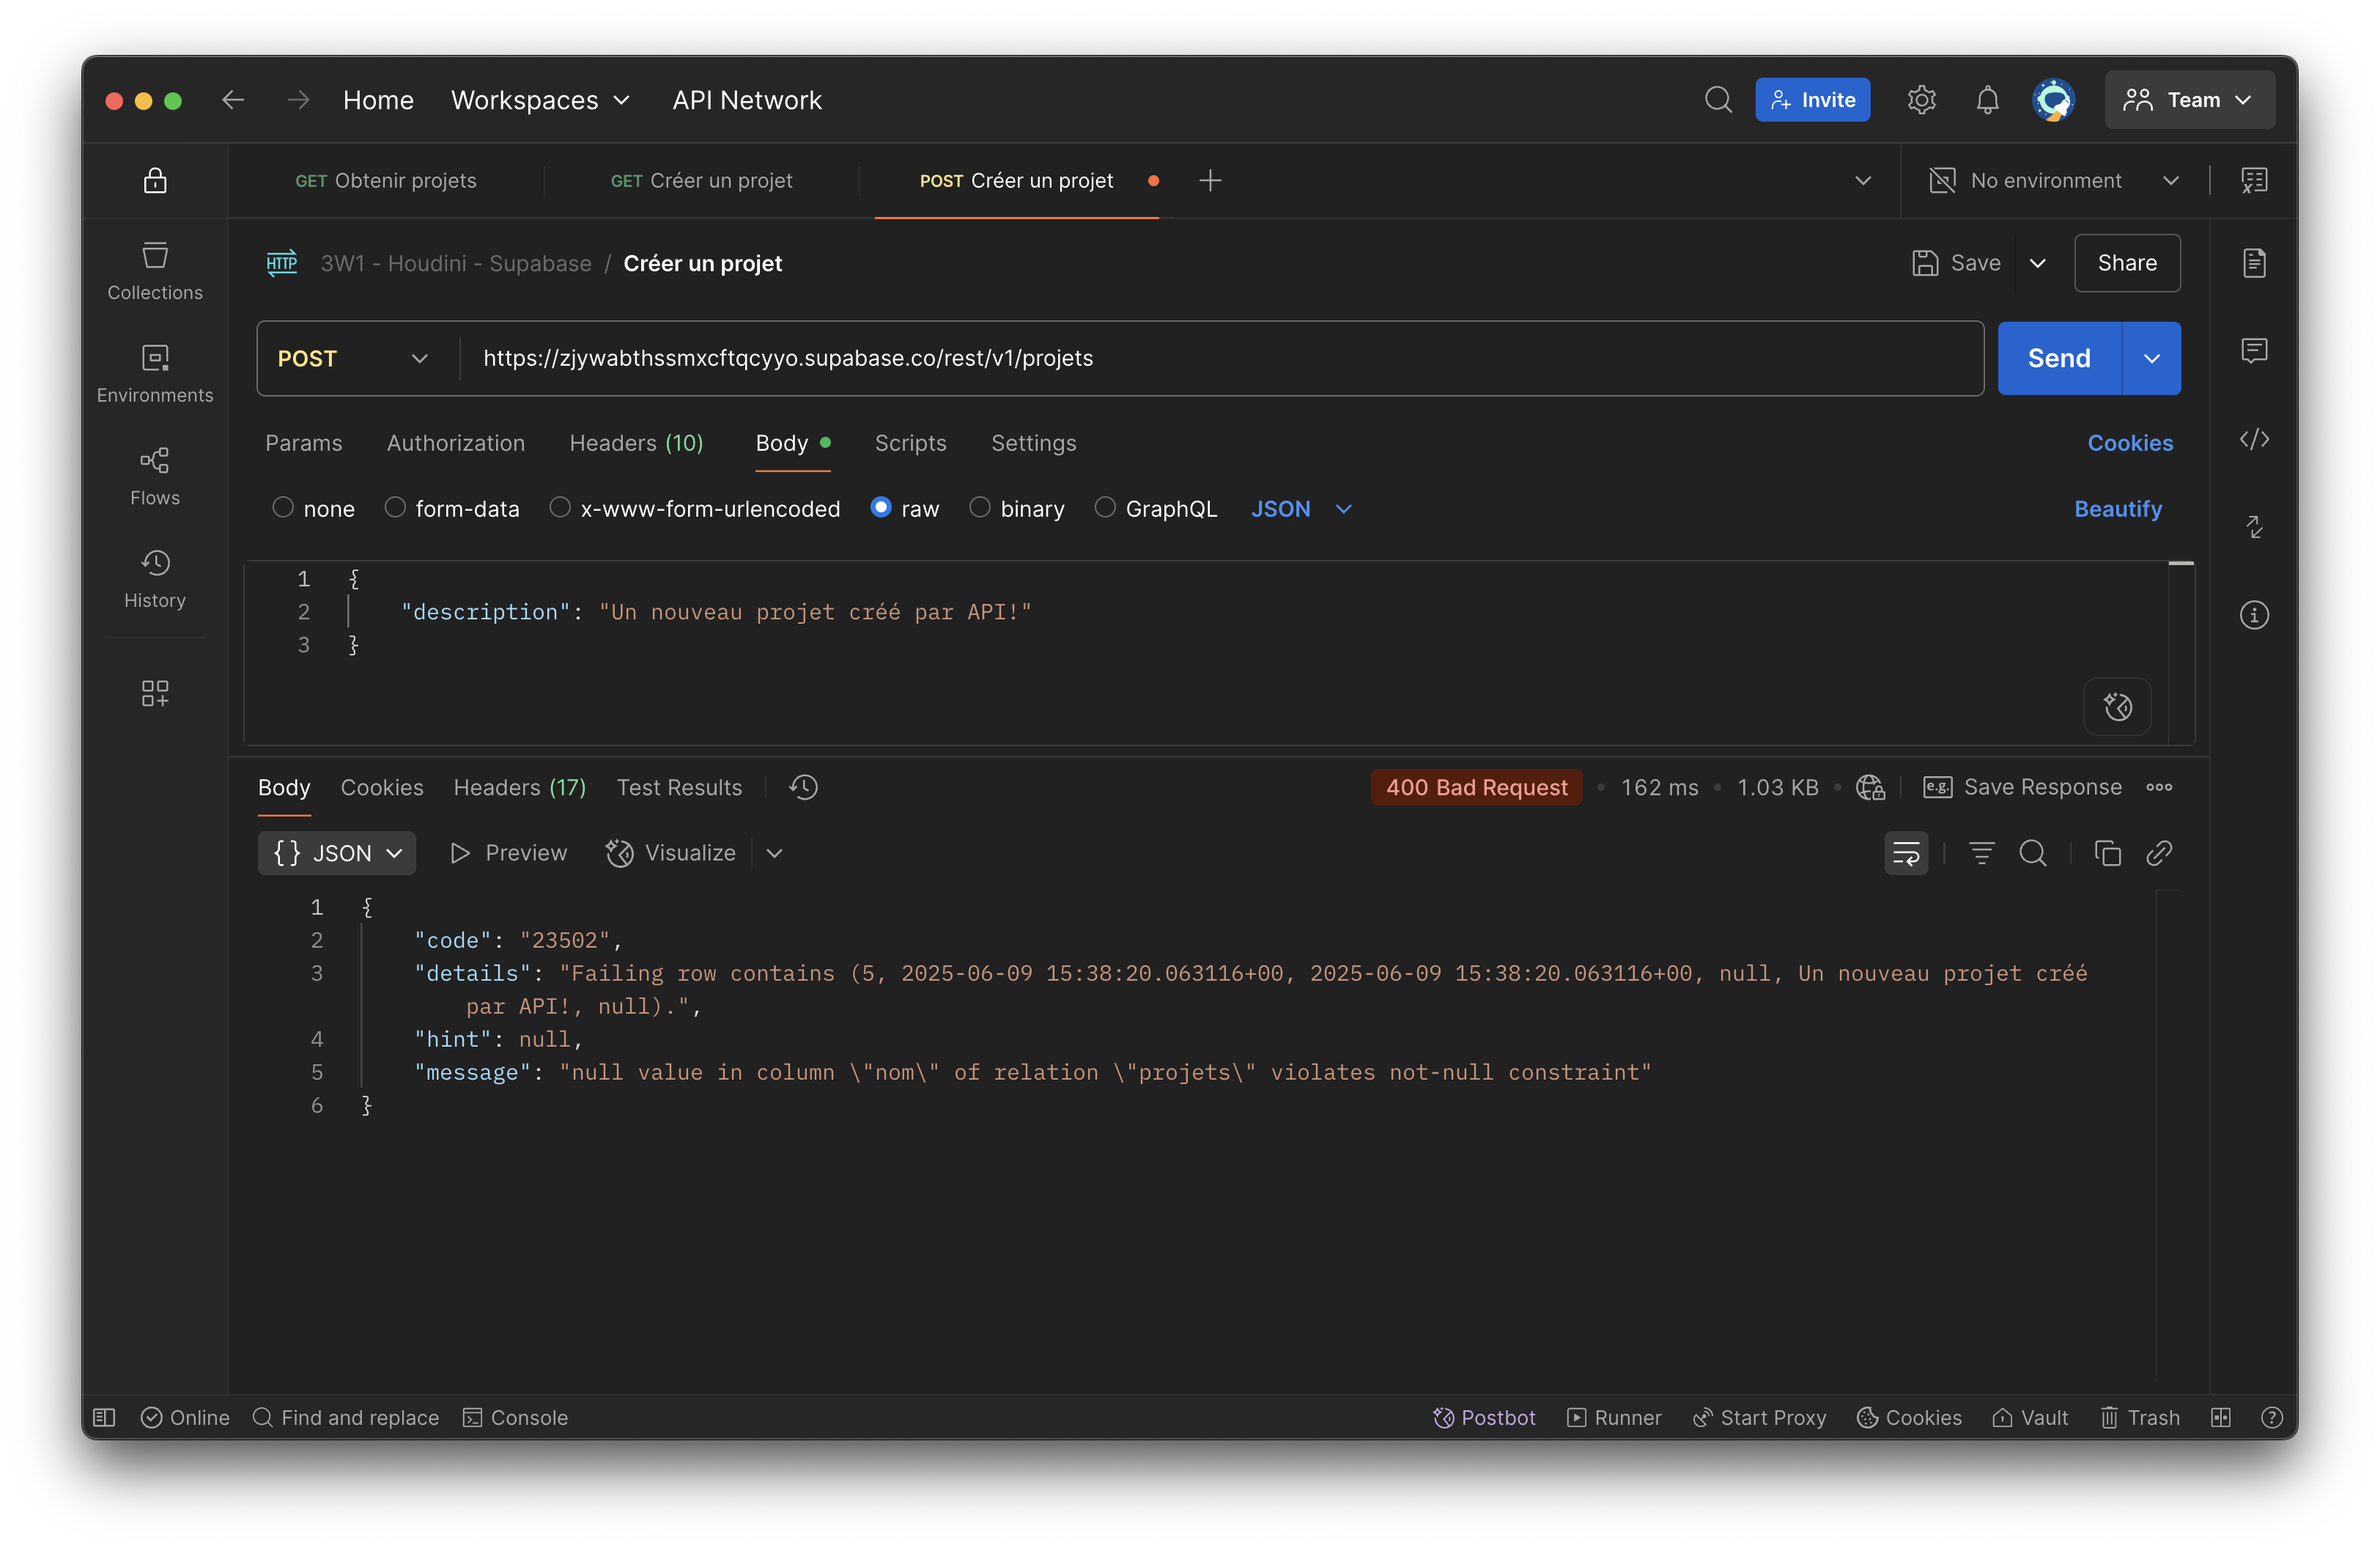
Task: Open the Environments sidebar panel
Action: coord(155,373)
